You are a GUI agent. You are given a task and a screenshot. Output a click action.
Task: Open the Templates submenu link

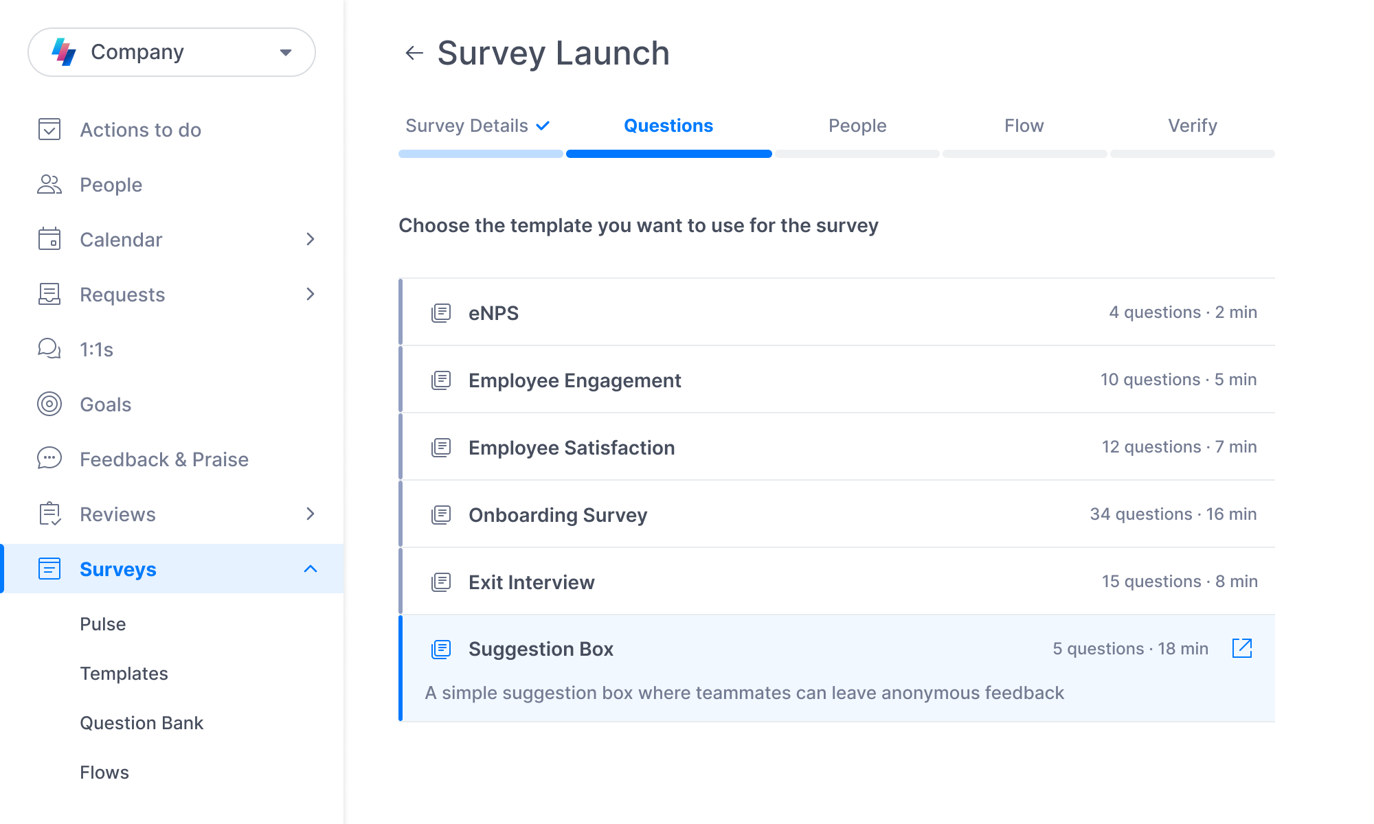[x=124, y=673]
